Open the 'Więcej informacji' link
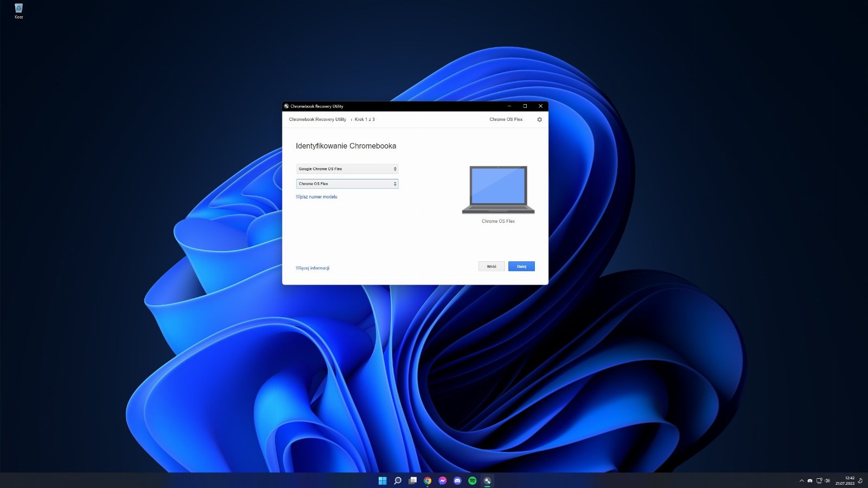Screen dimensions: 868x488 [312, 268]
